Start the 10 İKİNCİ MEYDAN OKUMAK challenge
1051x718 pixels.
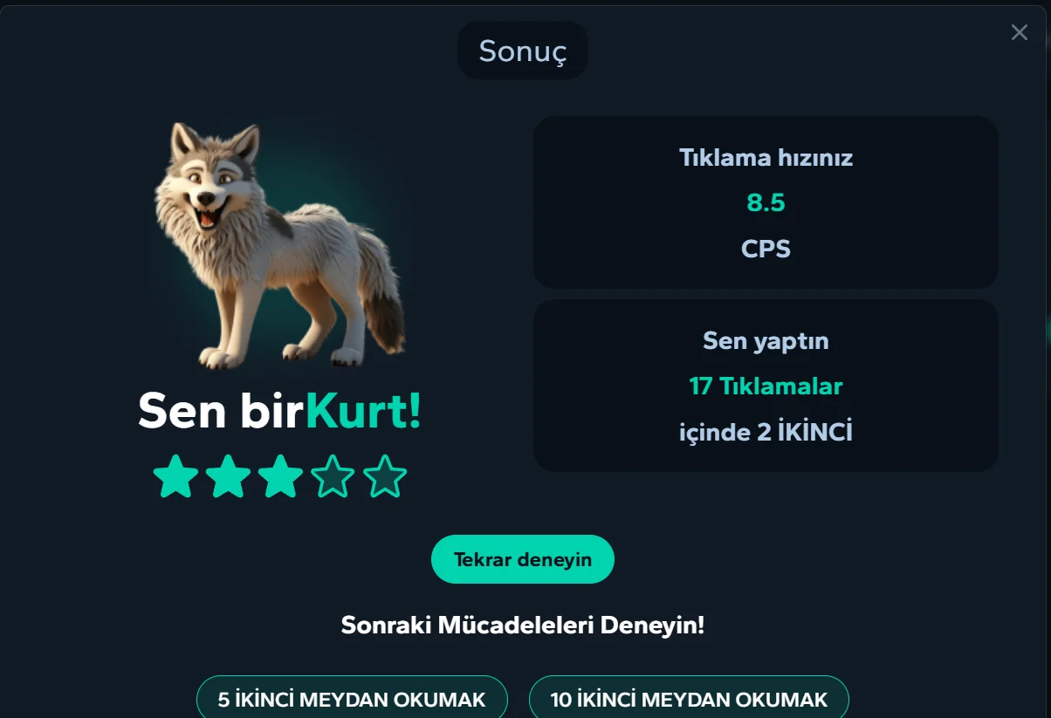point(689,699)
